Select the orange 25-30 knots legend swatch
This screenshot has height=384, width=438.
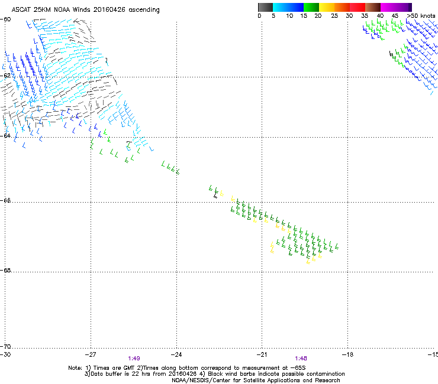342,7
